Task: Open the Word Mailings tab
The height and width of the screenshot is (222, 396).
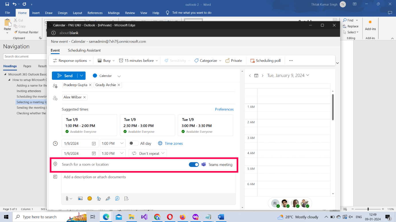Action: [x=114, y=13]
